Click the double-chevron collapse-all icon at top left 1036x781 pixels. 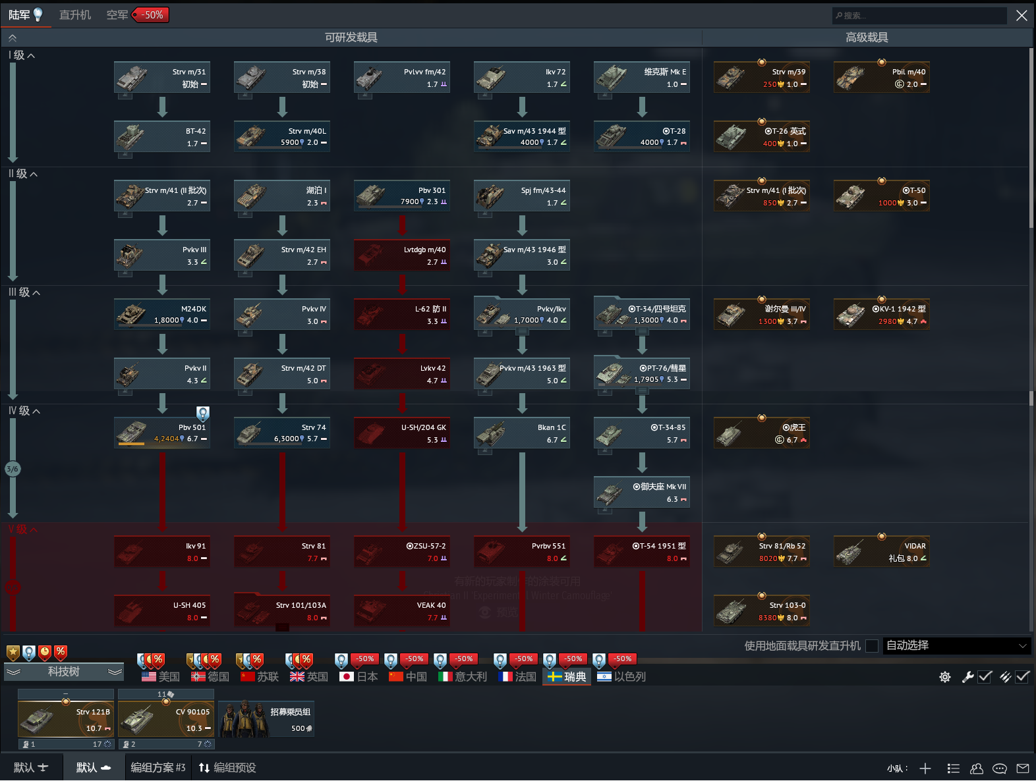[x=13, y=38]
